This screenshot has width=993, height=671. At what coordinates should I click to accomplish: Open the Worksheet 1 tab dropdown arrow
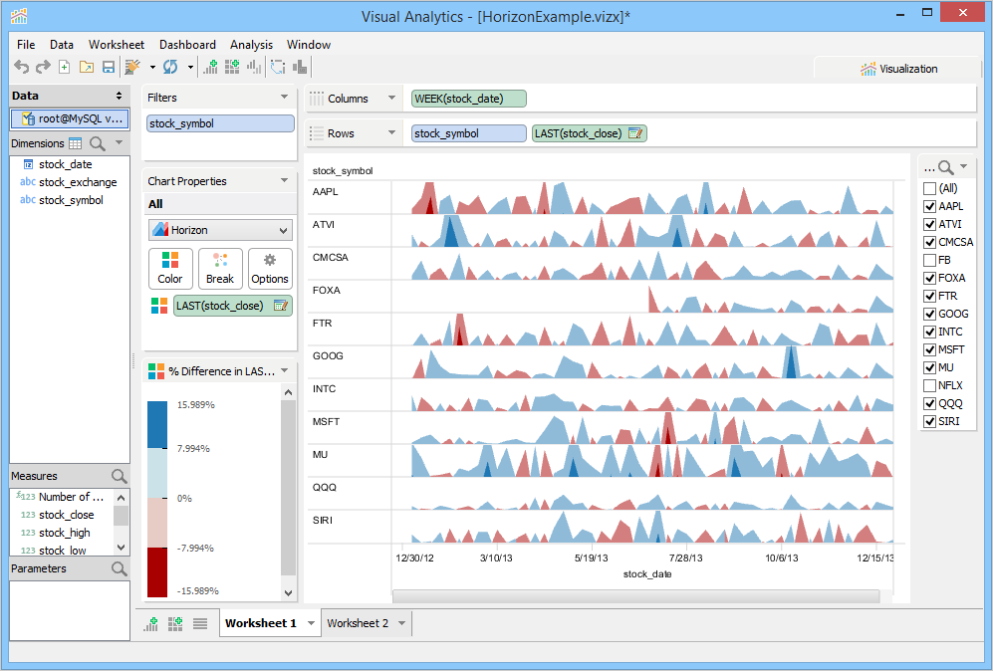(x=311, y=623)
